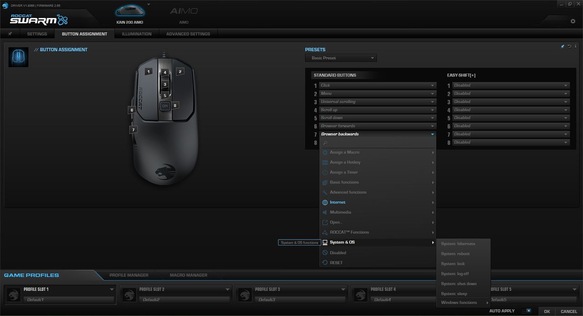Open the Profile Manager tab

[129, 275]
